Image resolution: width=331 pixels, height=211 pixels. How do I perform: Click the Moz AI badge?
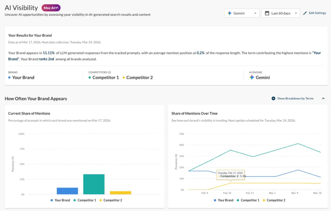click(51, 8)
